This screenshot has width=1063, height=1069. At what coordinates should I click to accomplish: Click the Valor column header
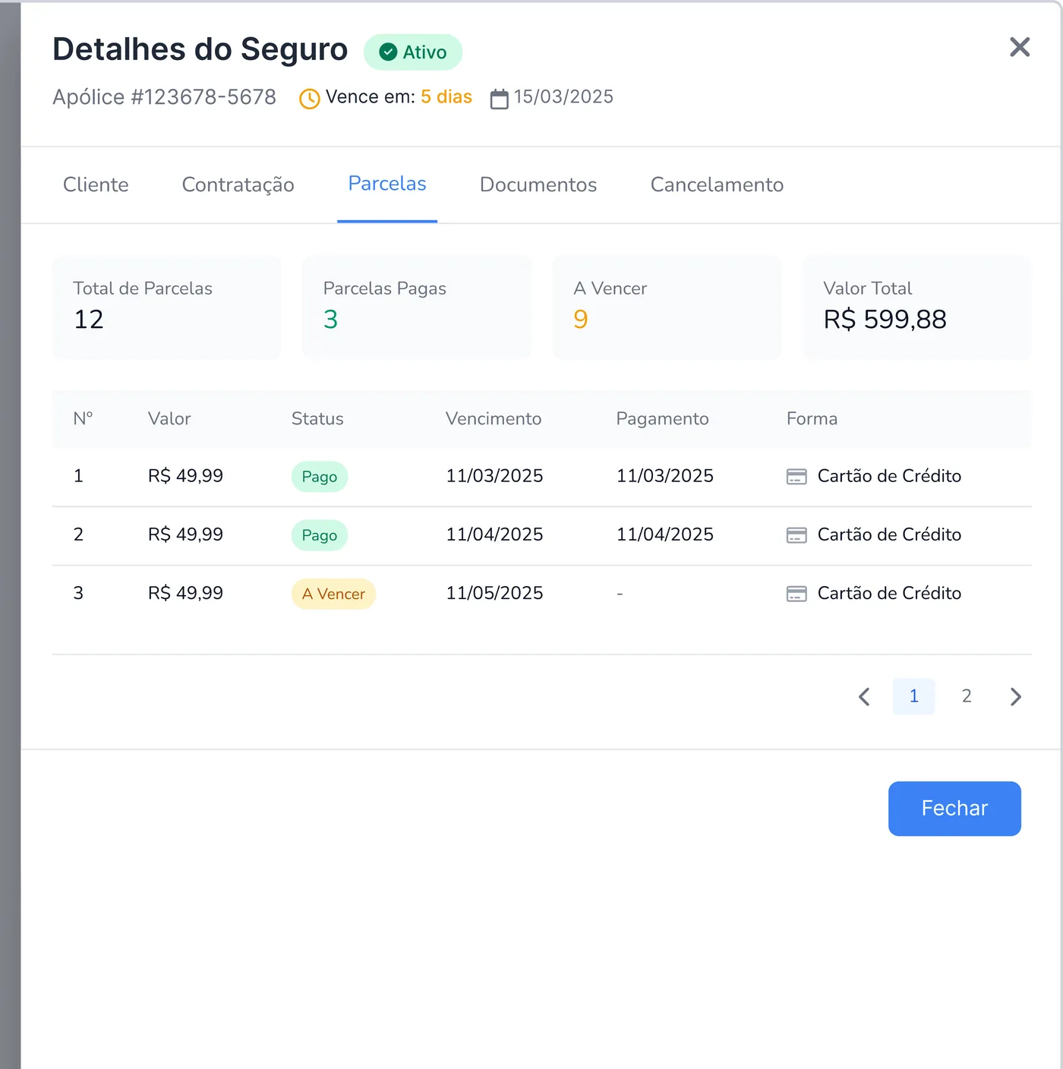169,419
